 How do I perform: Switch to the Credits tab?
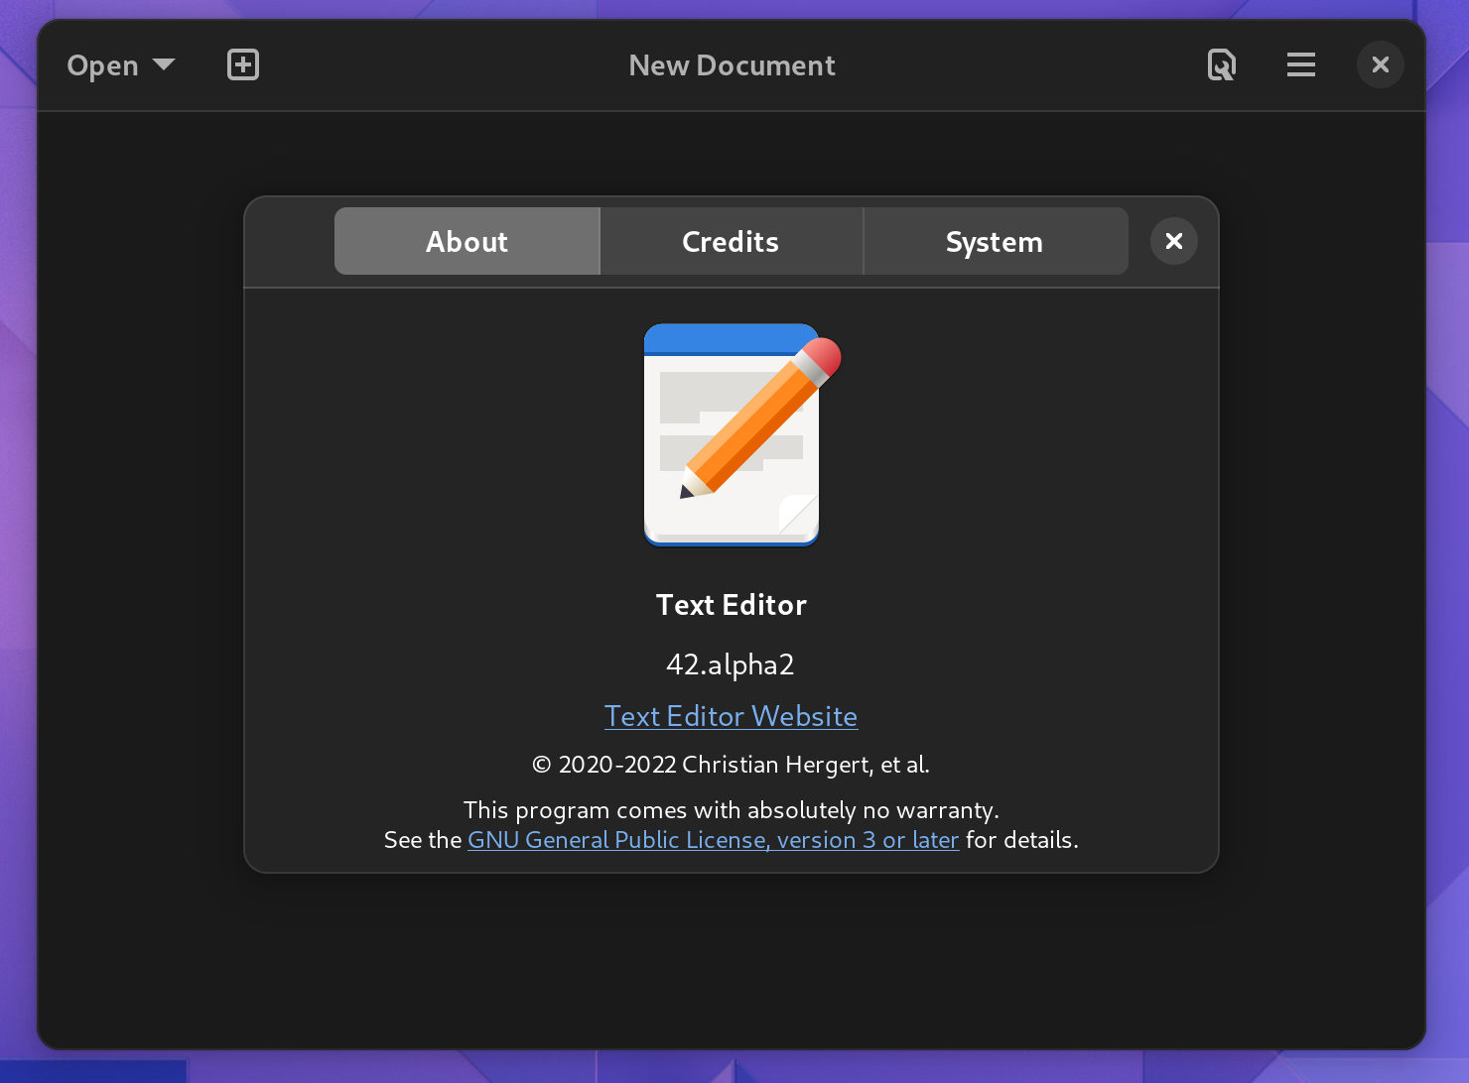point(731,241)
